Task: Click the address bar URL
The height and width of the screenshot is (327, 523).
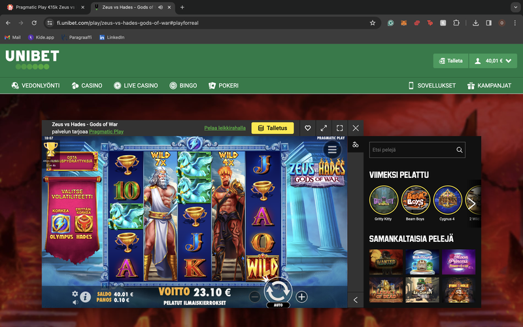Action: tap(127, 23)
